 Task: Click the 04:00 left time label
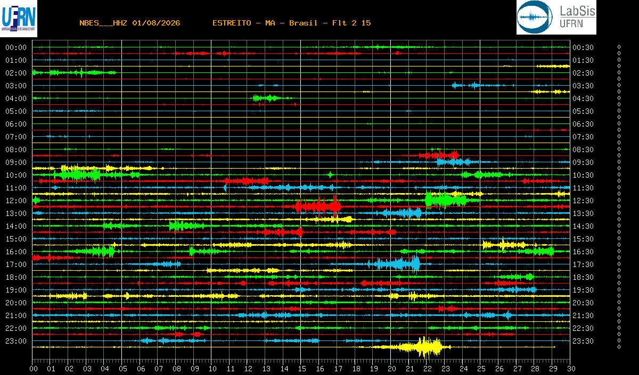16,98
